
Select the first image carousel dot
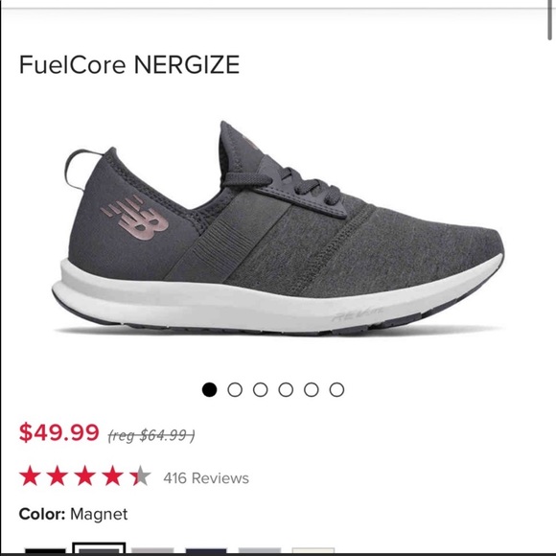(x=209, y=390)
